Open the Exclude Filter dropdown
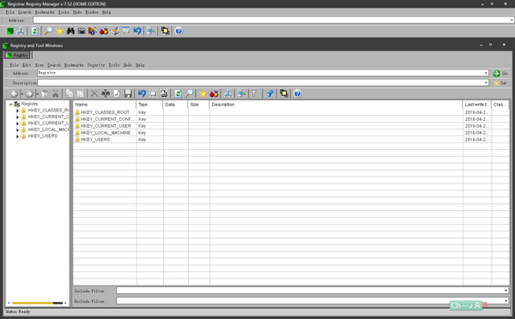Viewport: 515px width, 319px height. (506, 301)
